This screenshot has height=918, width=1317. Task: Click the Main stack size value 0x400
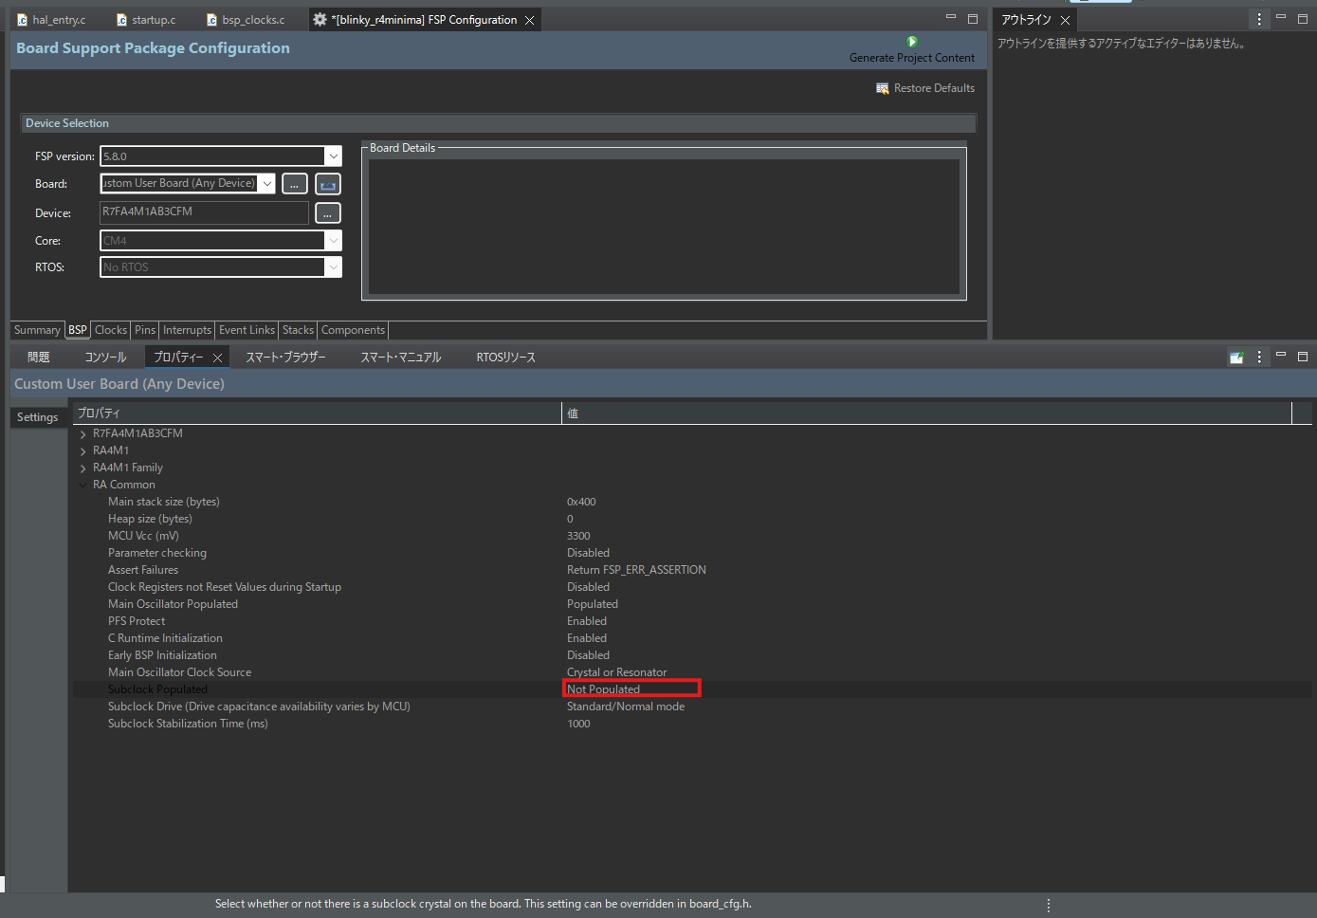(581, 502)
